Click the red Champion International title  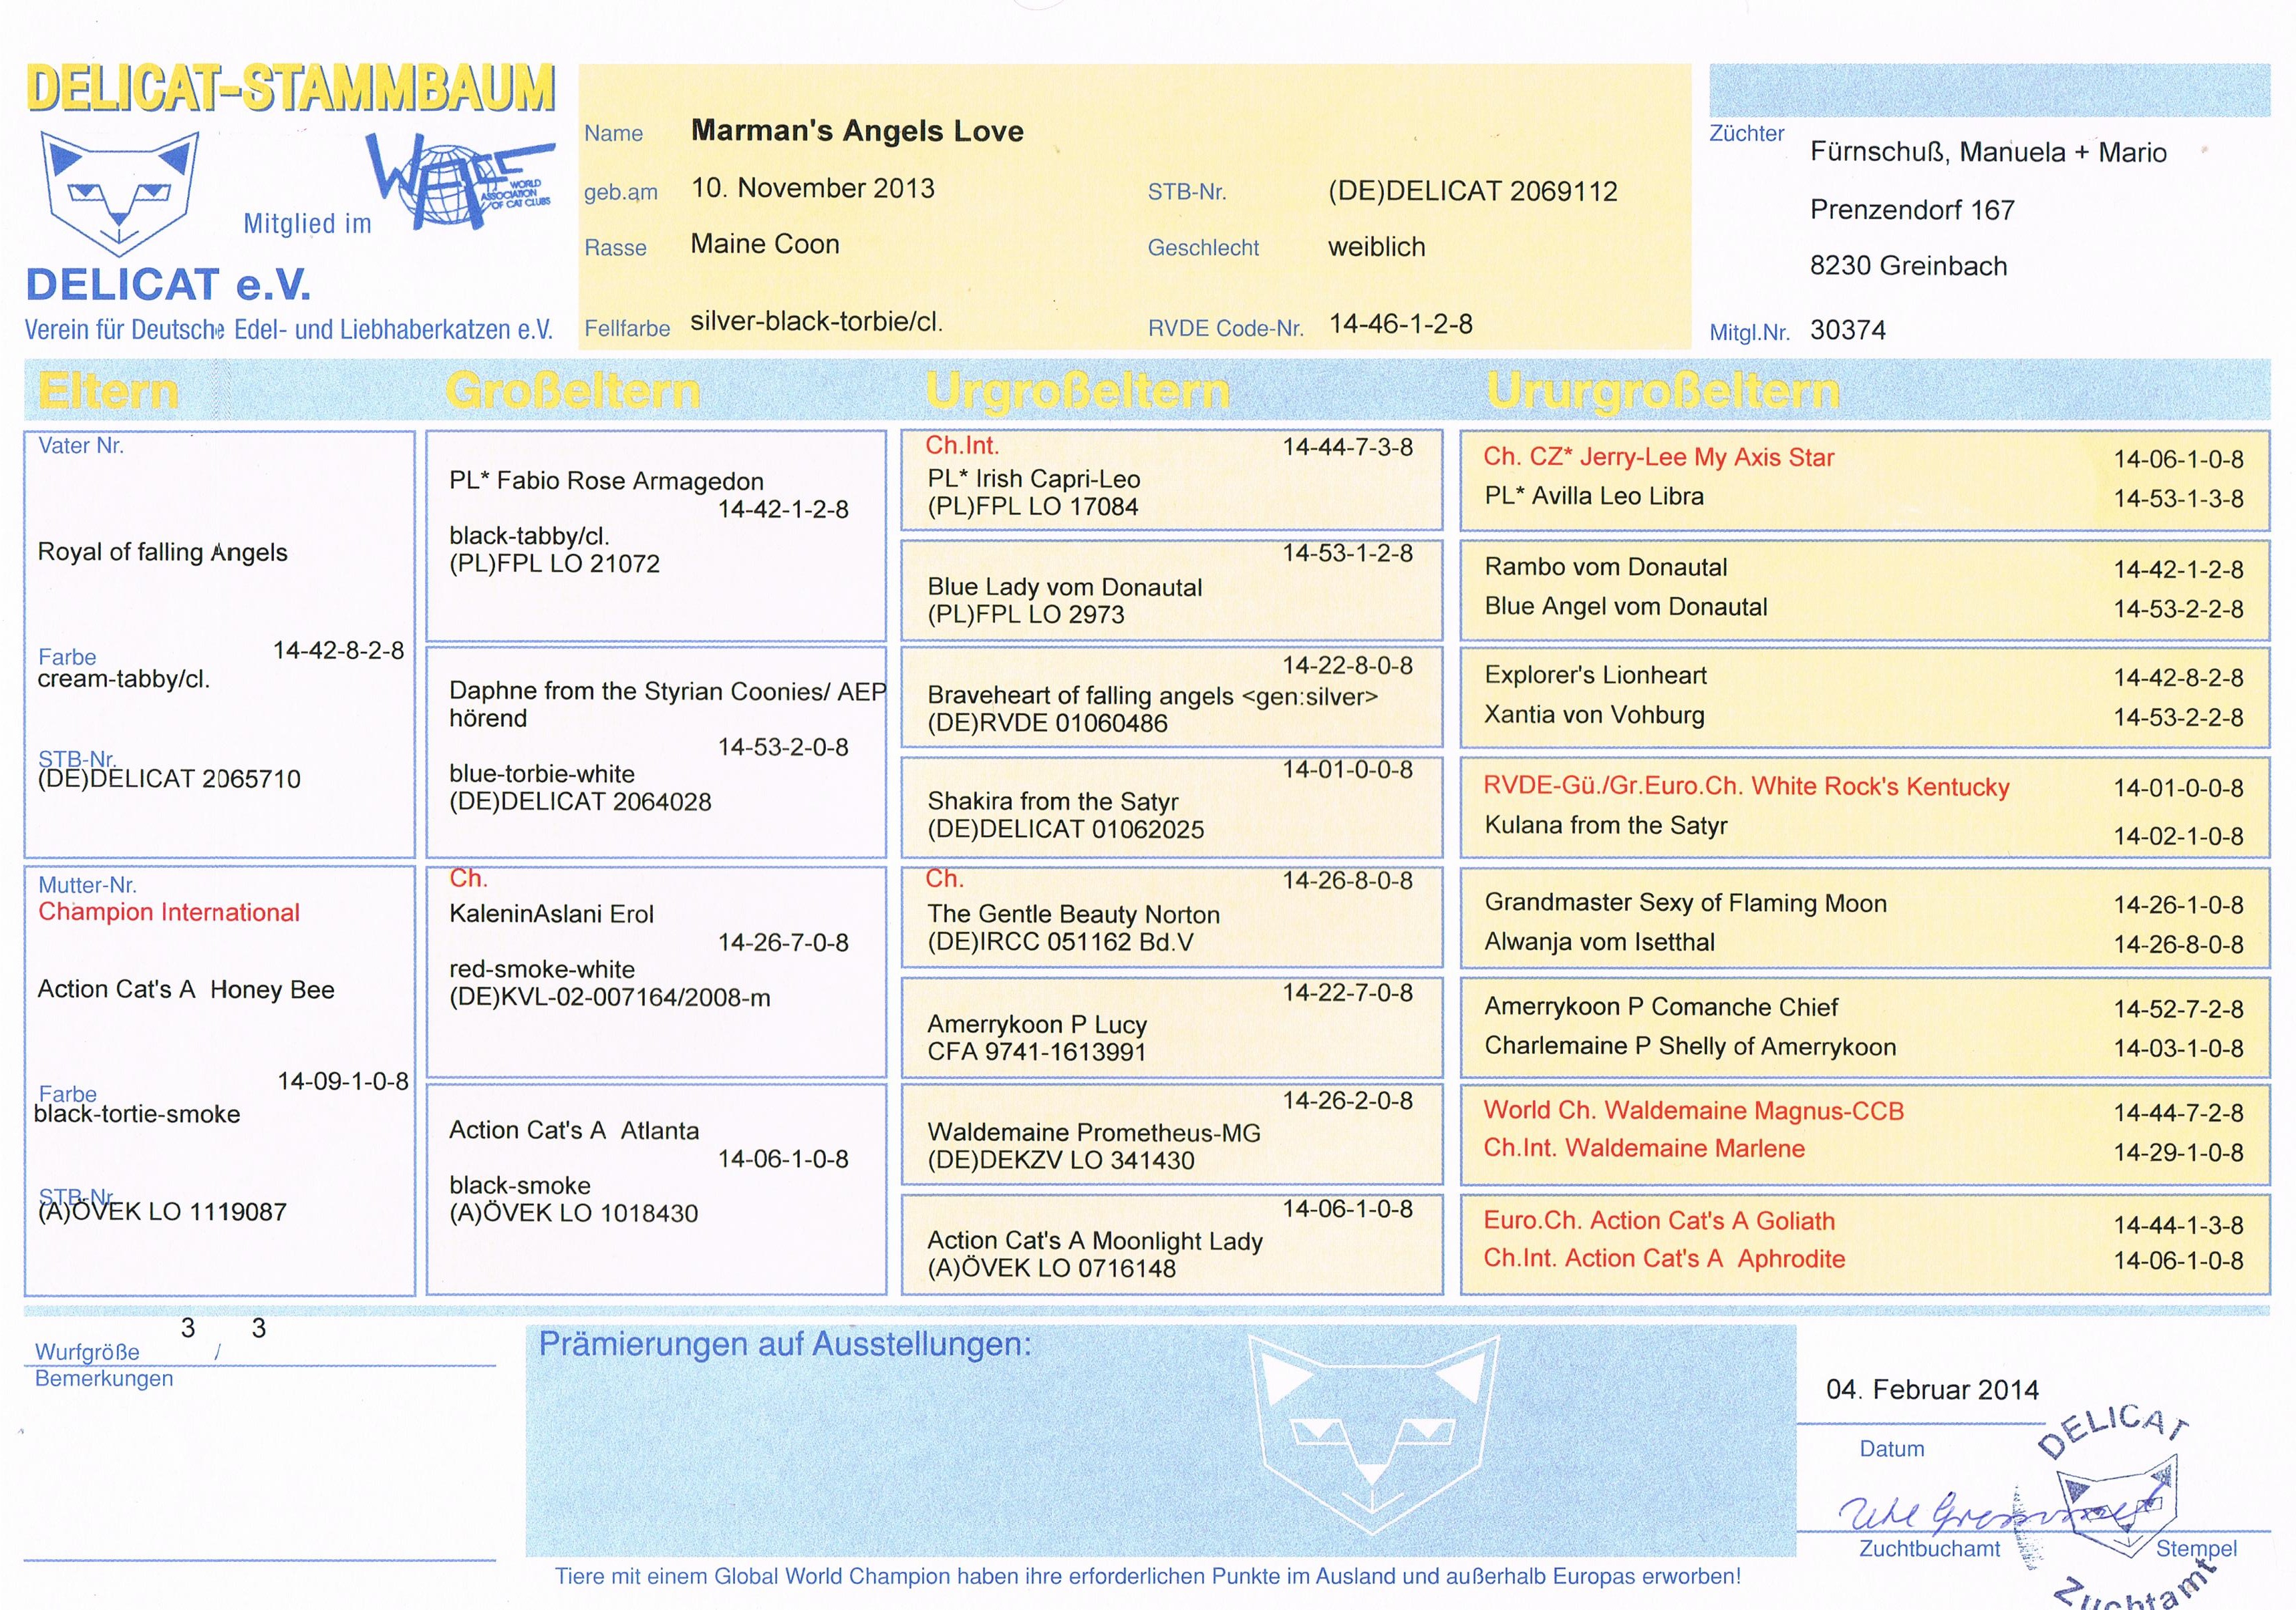(x=169, y=912)
